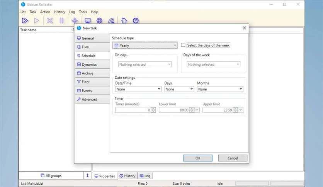The image size is (323, 187).
Task: Open the Tools menu
Action: pos(83,12)
